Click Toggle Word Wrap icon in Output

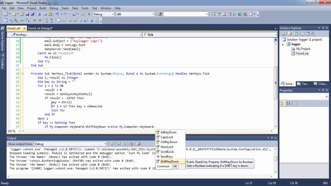[138, 144]
